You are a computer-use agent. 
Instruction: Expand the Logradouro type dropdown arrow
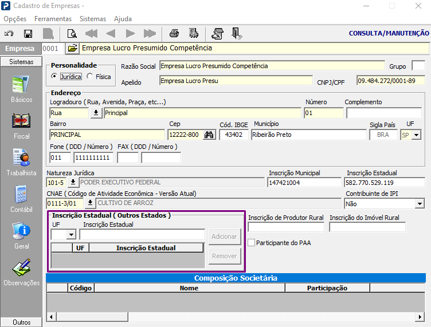click(x=96, y=113)
